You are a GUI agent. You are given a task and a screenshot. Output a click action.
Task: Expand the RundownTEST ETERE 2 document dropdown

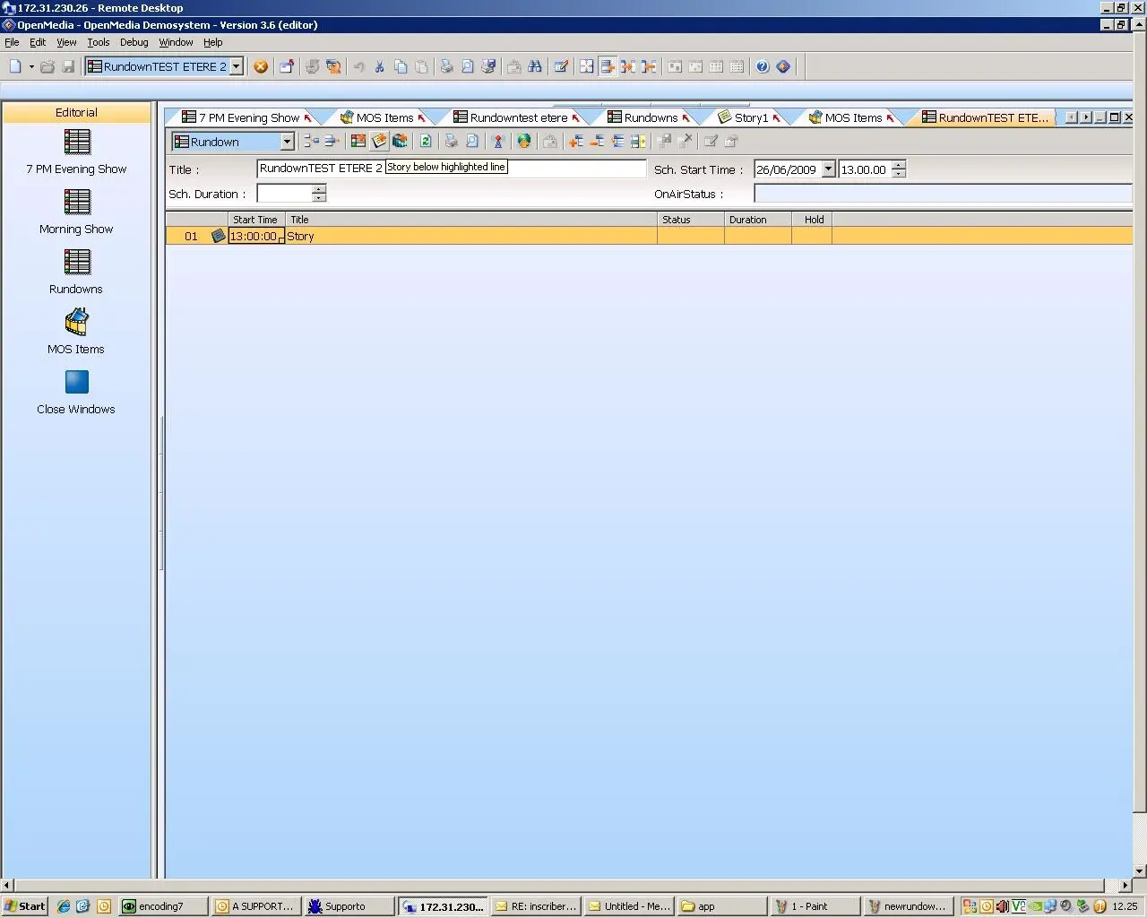237,66
